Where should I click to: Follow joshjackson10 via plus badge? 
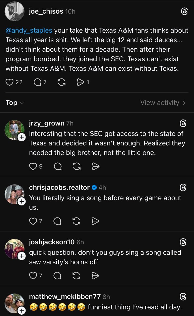pyautogui.click(x=22, y=256)
